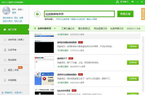Open 360专家(免费) sidebar item

tap(14, 40)
